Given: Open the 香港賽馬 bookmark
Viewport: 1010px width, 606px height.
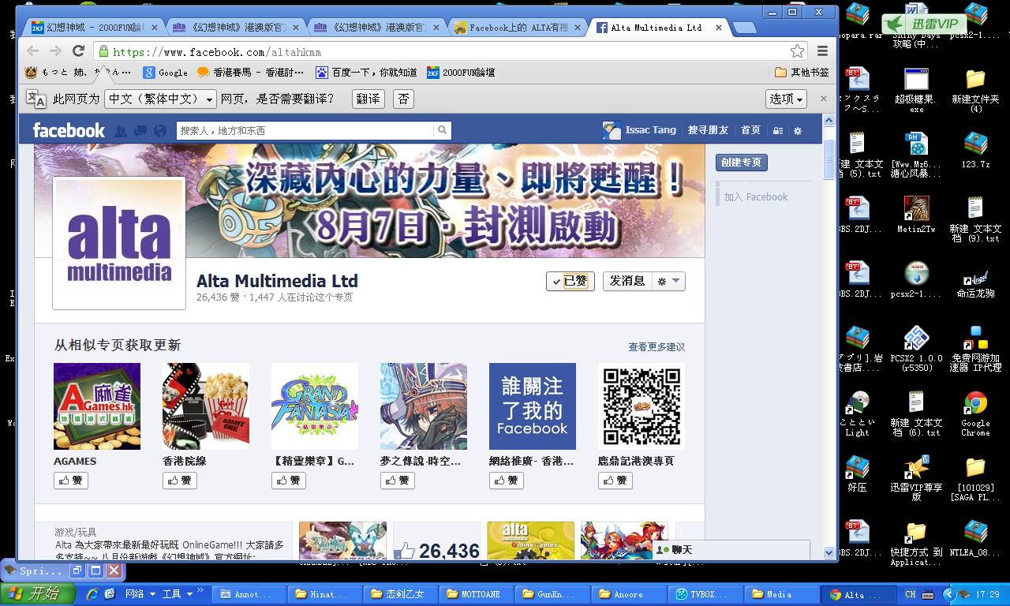Looking at the screenshot, I should (x=250, y=73).
